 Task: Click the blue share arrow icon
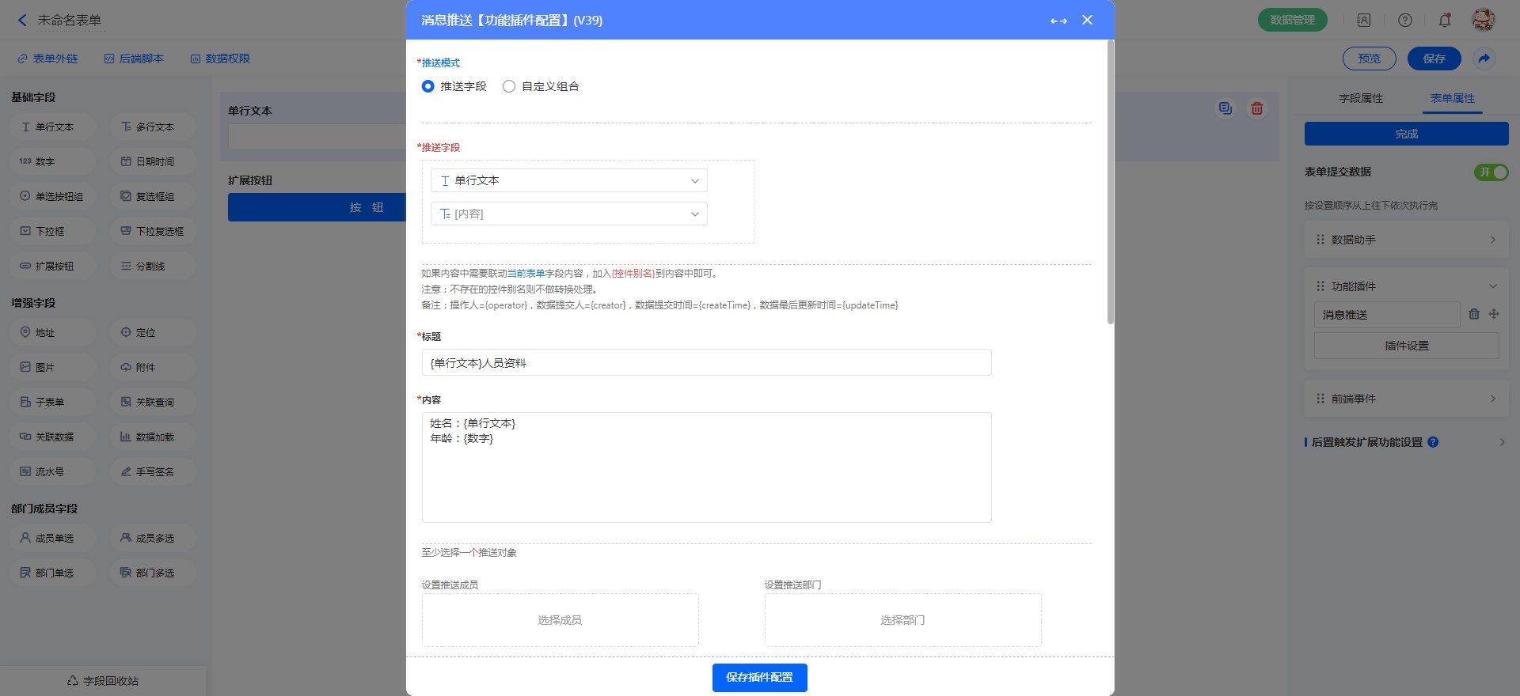[x=1484, y=59]
